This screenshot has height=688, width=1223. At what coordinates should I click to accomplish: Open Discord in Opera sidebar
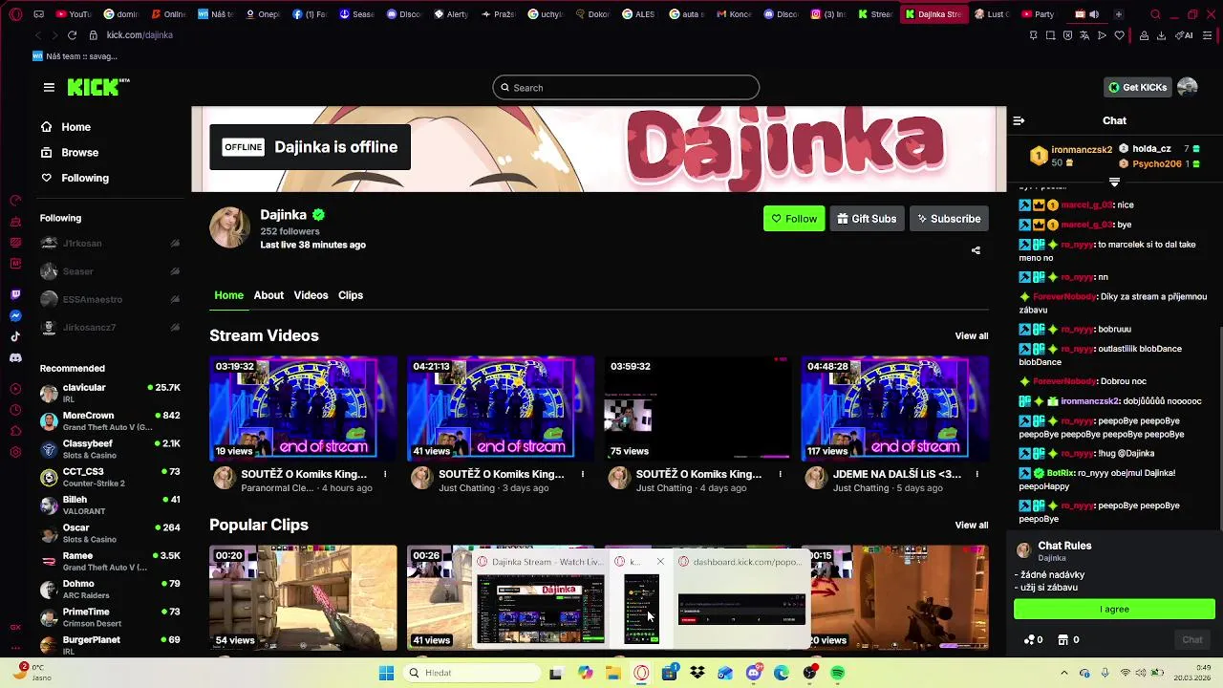pyautogui.click(x=15, y=357)
